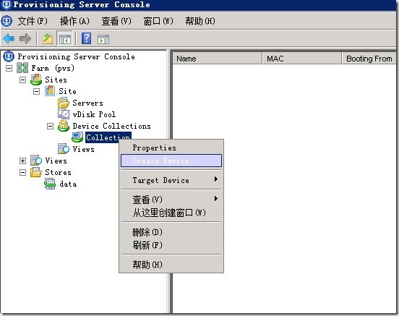Open the 操作(A) menu
This screenshot has width=399, height=316.
point(74,21)
